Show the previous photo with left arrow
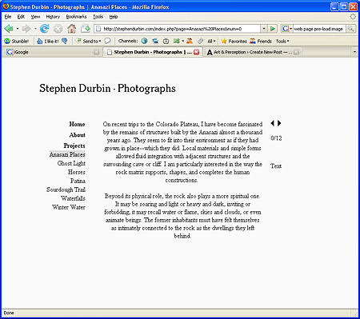360x319 pixels. 272,123
